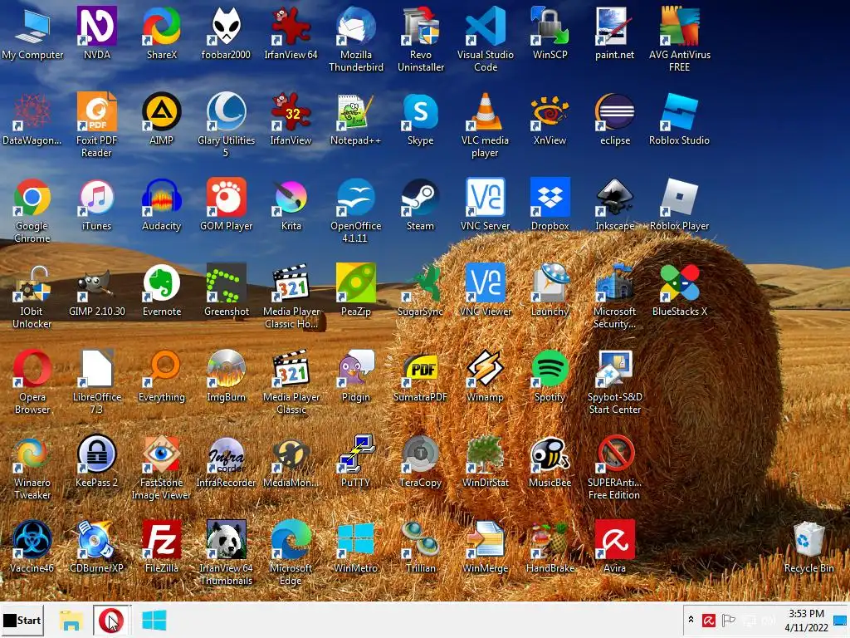850x638 pixels.
Task: Open the taskbar clock showing 3:53 PM
Action: (806, 620)
